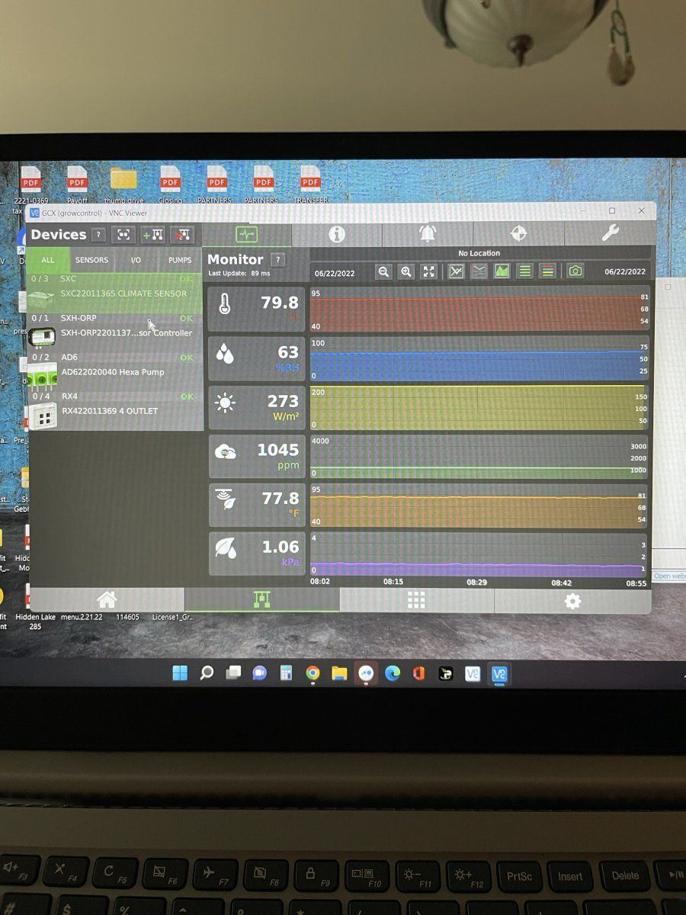Show ALL devices filter
The width and height of the screenshot is (686, 915).
[48, 260]
